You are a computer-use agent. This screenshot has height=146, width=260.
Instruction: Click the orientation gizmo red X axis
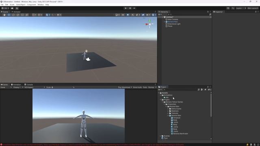[147, 24]
